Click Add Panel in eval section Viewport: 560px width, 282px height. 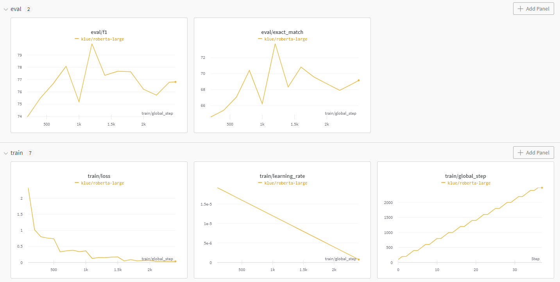pyautogui.click(x=533, y=9)
